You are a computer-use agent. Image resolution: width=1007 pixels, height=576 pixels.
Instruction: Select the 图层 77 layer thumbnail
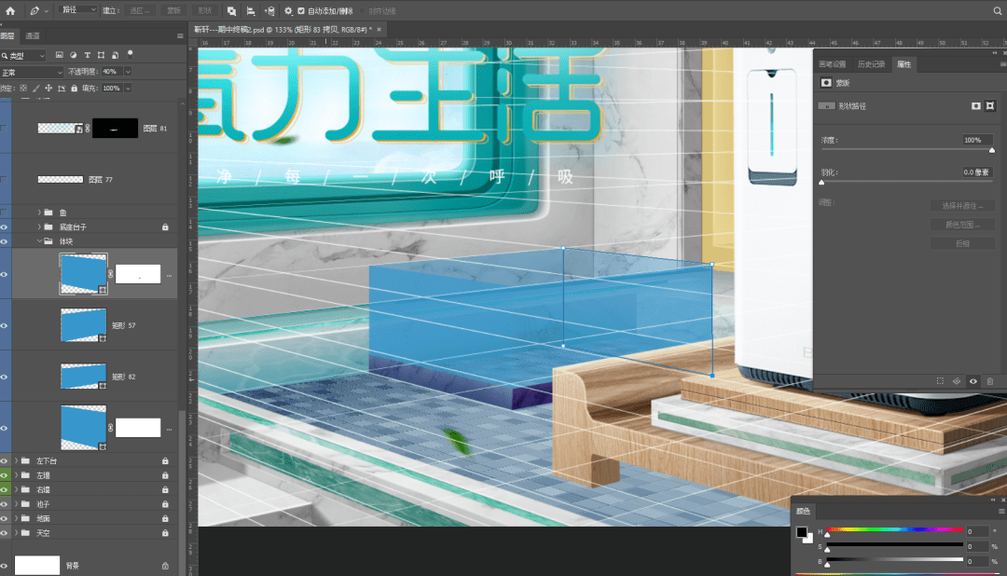coord(61,180)
